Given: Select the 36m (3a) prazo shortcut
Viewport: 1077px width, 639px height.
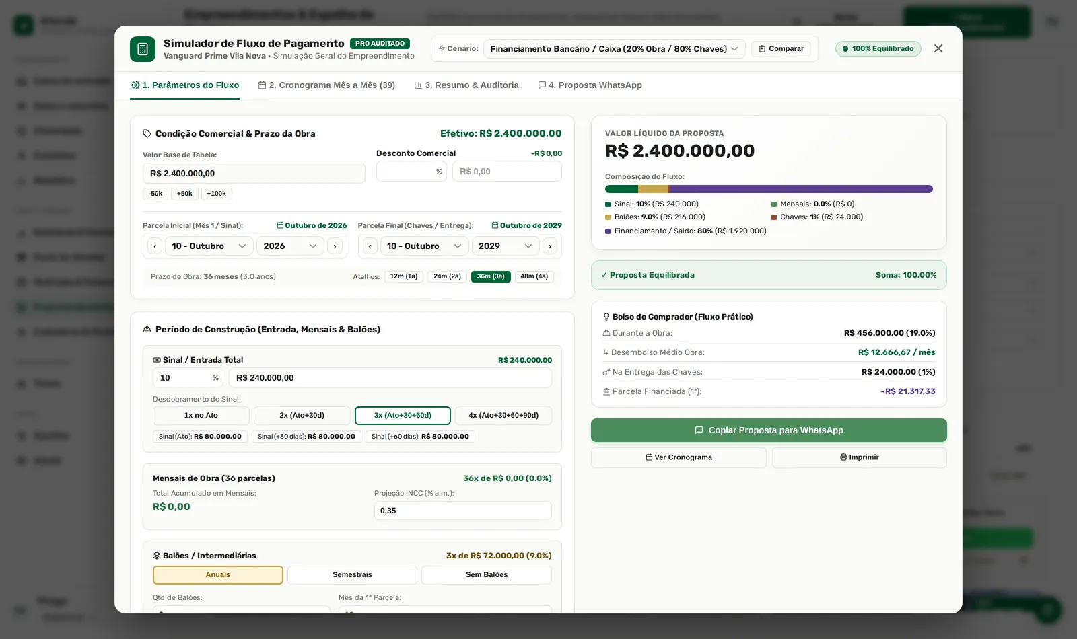Looking at the screenshot, I should [491, 276].
